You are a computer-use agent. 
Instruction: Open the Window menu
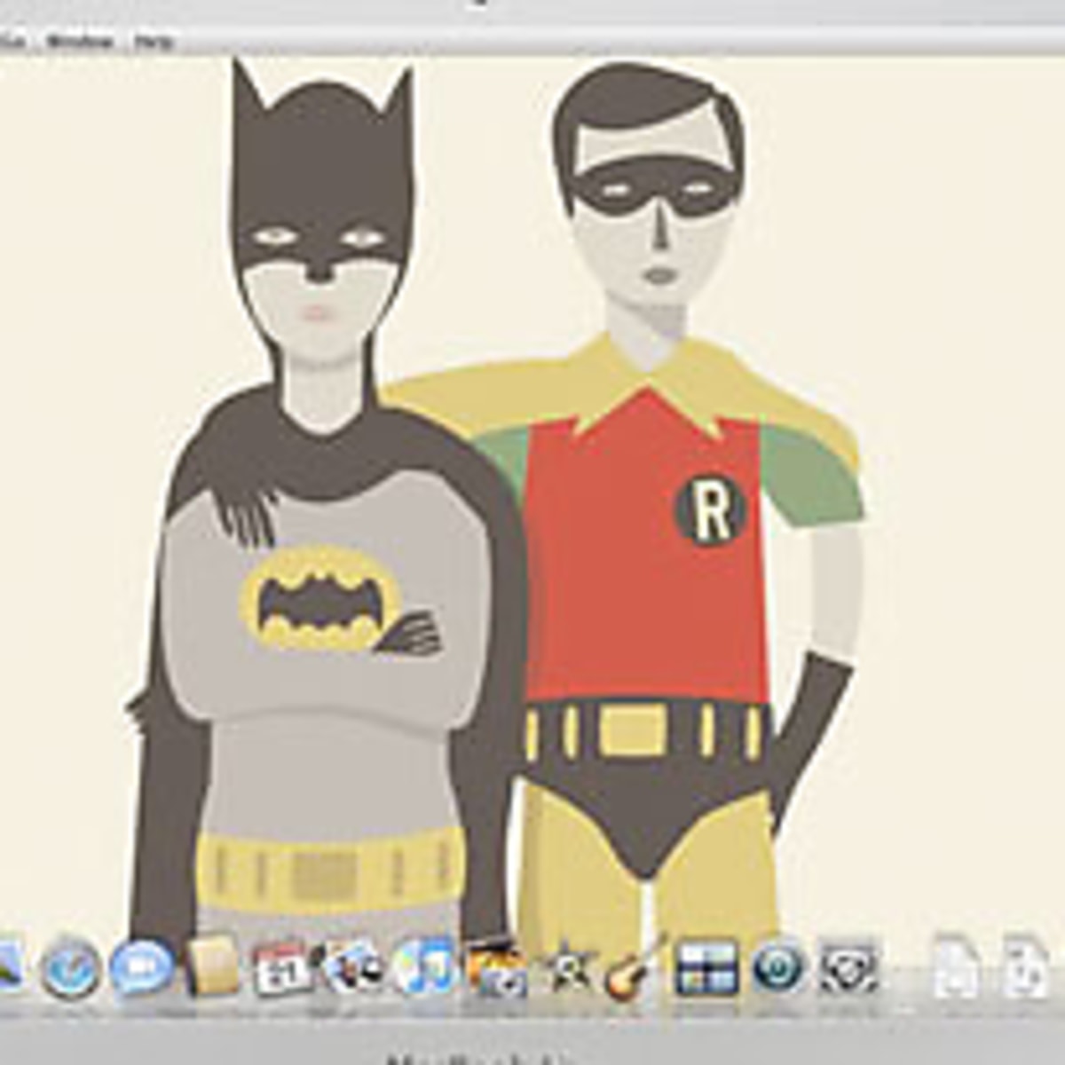click(x=81, y=41)
